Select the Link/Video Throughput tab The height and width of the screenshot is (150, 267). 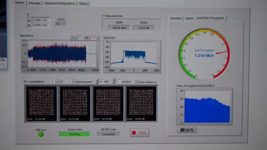click(x=210, y=18)
